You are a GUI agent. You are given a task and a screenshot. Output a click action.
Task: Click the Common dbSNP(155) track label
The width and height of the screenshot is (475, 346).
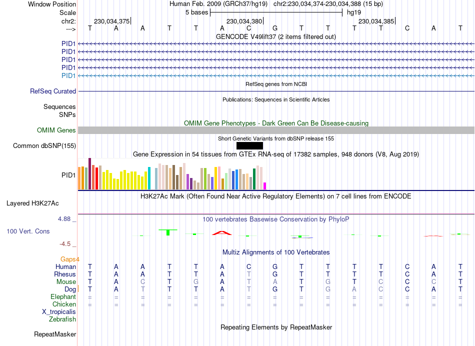[x=44, y=145]
